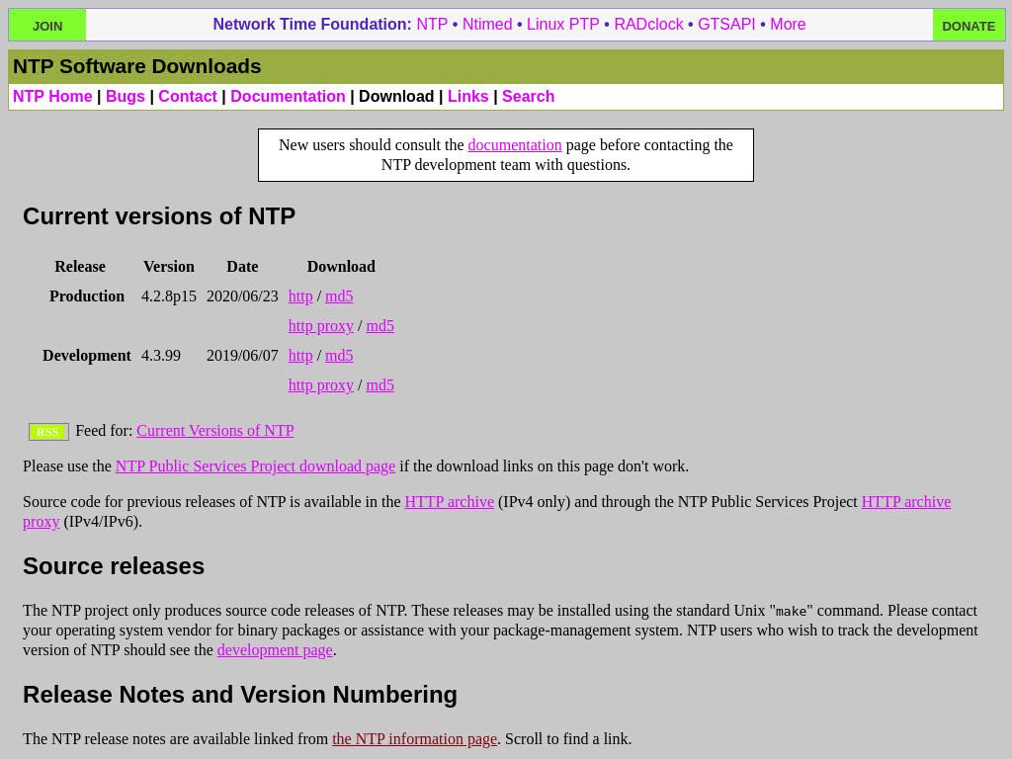Click the Release column header
The width and height of the screenshot is (1012, 759).
(80, 267)
